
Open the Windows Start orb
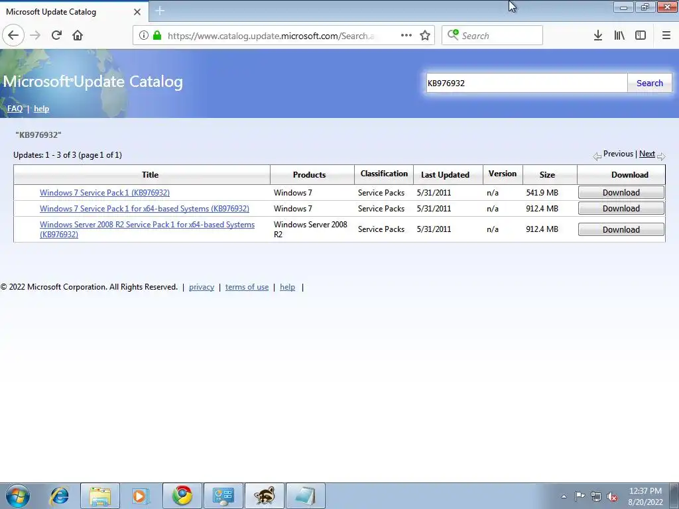click(x=18, y=496)
